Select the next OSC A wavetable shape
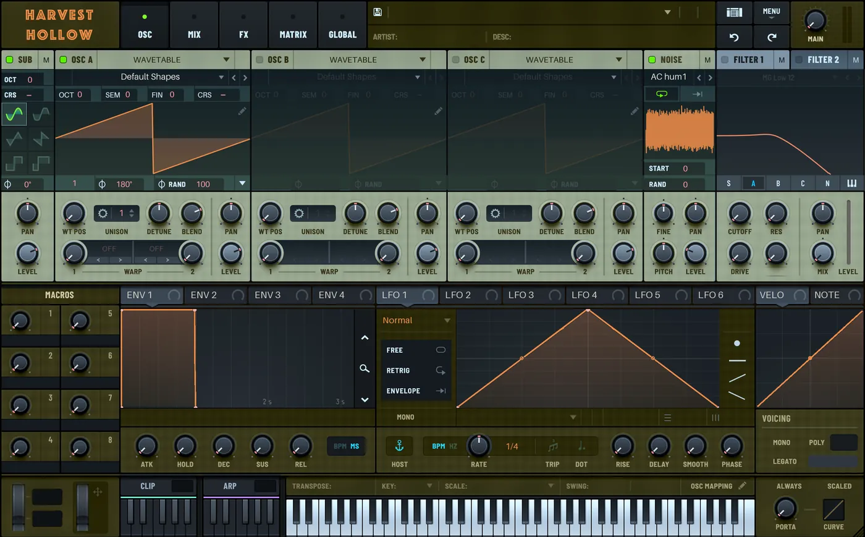Screen dimensions: 865x537 (245, 77)
